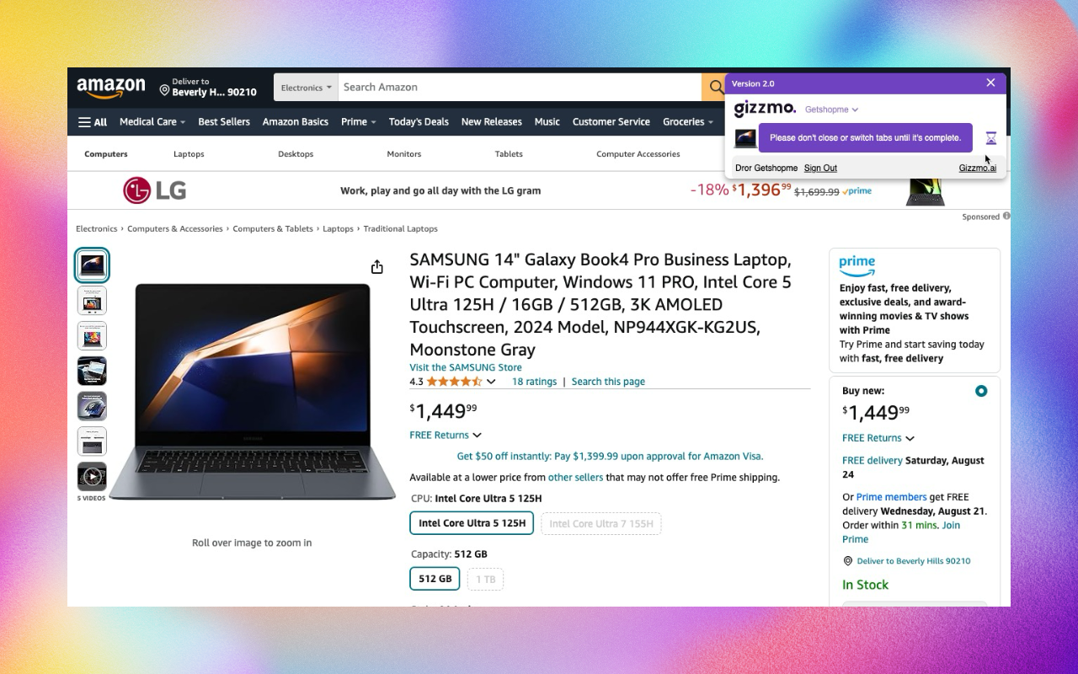Open Computers & Tablets breadcrumb
1078x674 pixels.
point(273,229)
